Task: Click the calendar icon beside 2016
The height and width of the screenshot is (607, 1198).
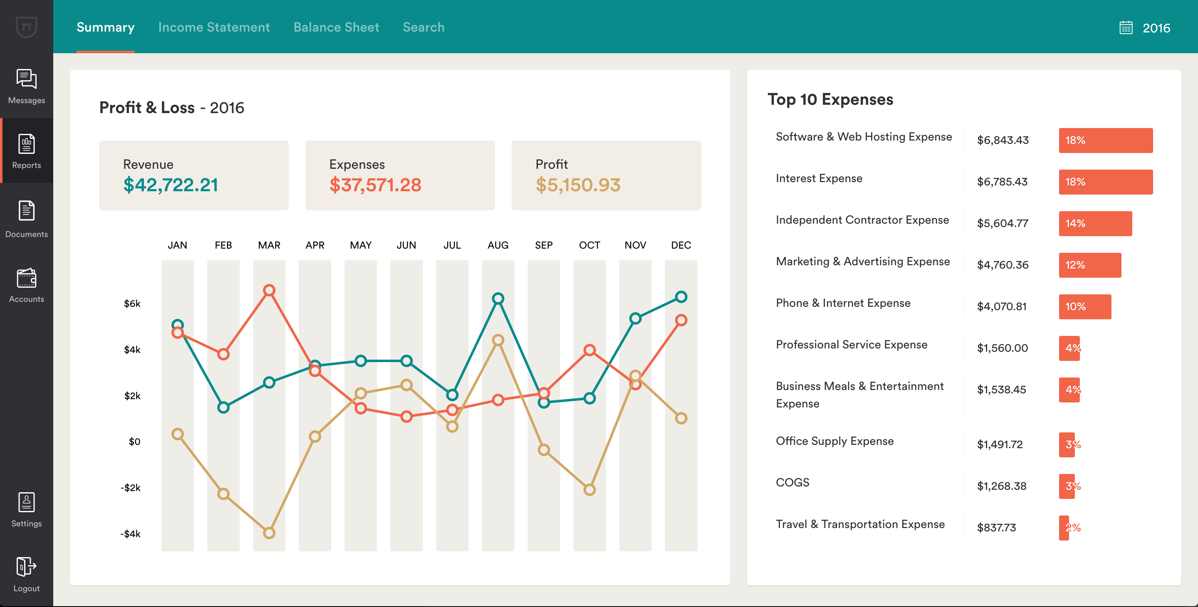Action: click(1126, 28)
